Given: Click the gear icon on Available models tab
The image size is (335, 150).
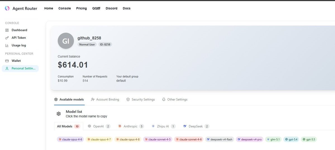Looking at the screenshot, I should [56, 99].
